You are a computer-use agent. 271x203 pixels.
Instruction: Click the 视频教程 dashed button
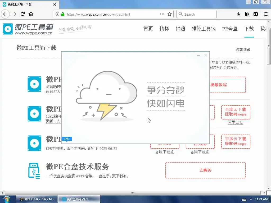point(227,85)
